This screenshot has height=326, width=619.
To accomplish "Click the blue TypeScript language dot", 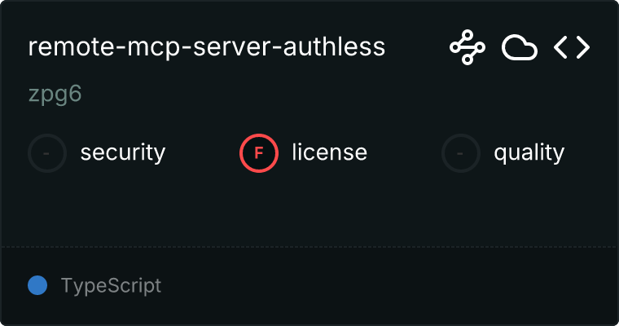I will (37, 285).
